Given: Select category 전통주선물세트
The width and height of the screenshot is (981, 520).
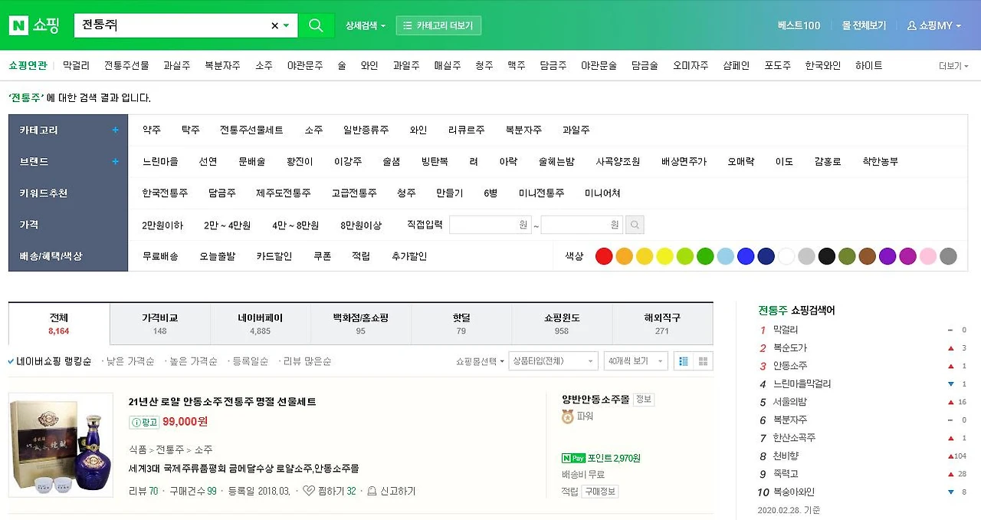Looking at the screenshot, I should [x=251, y=130].
